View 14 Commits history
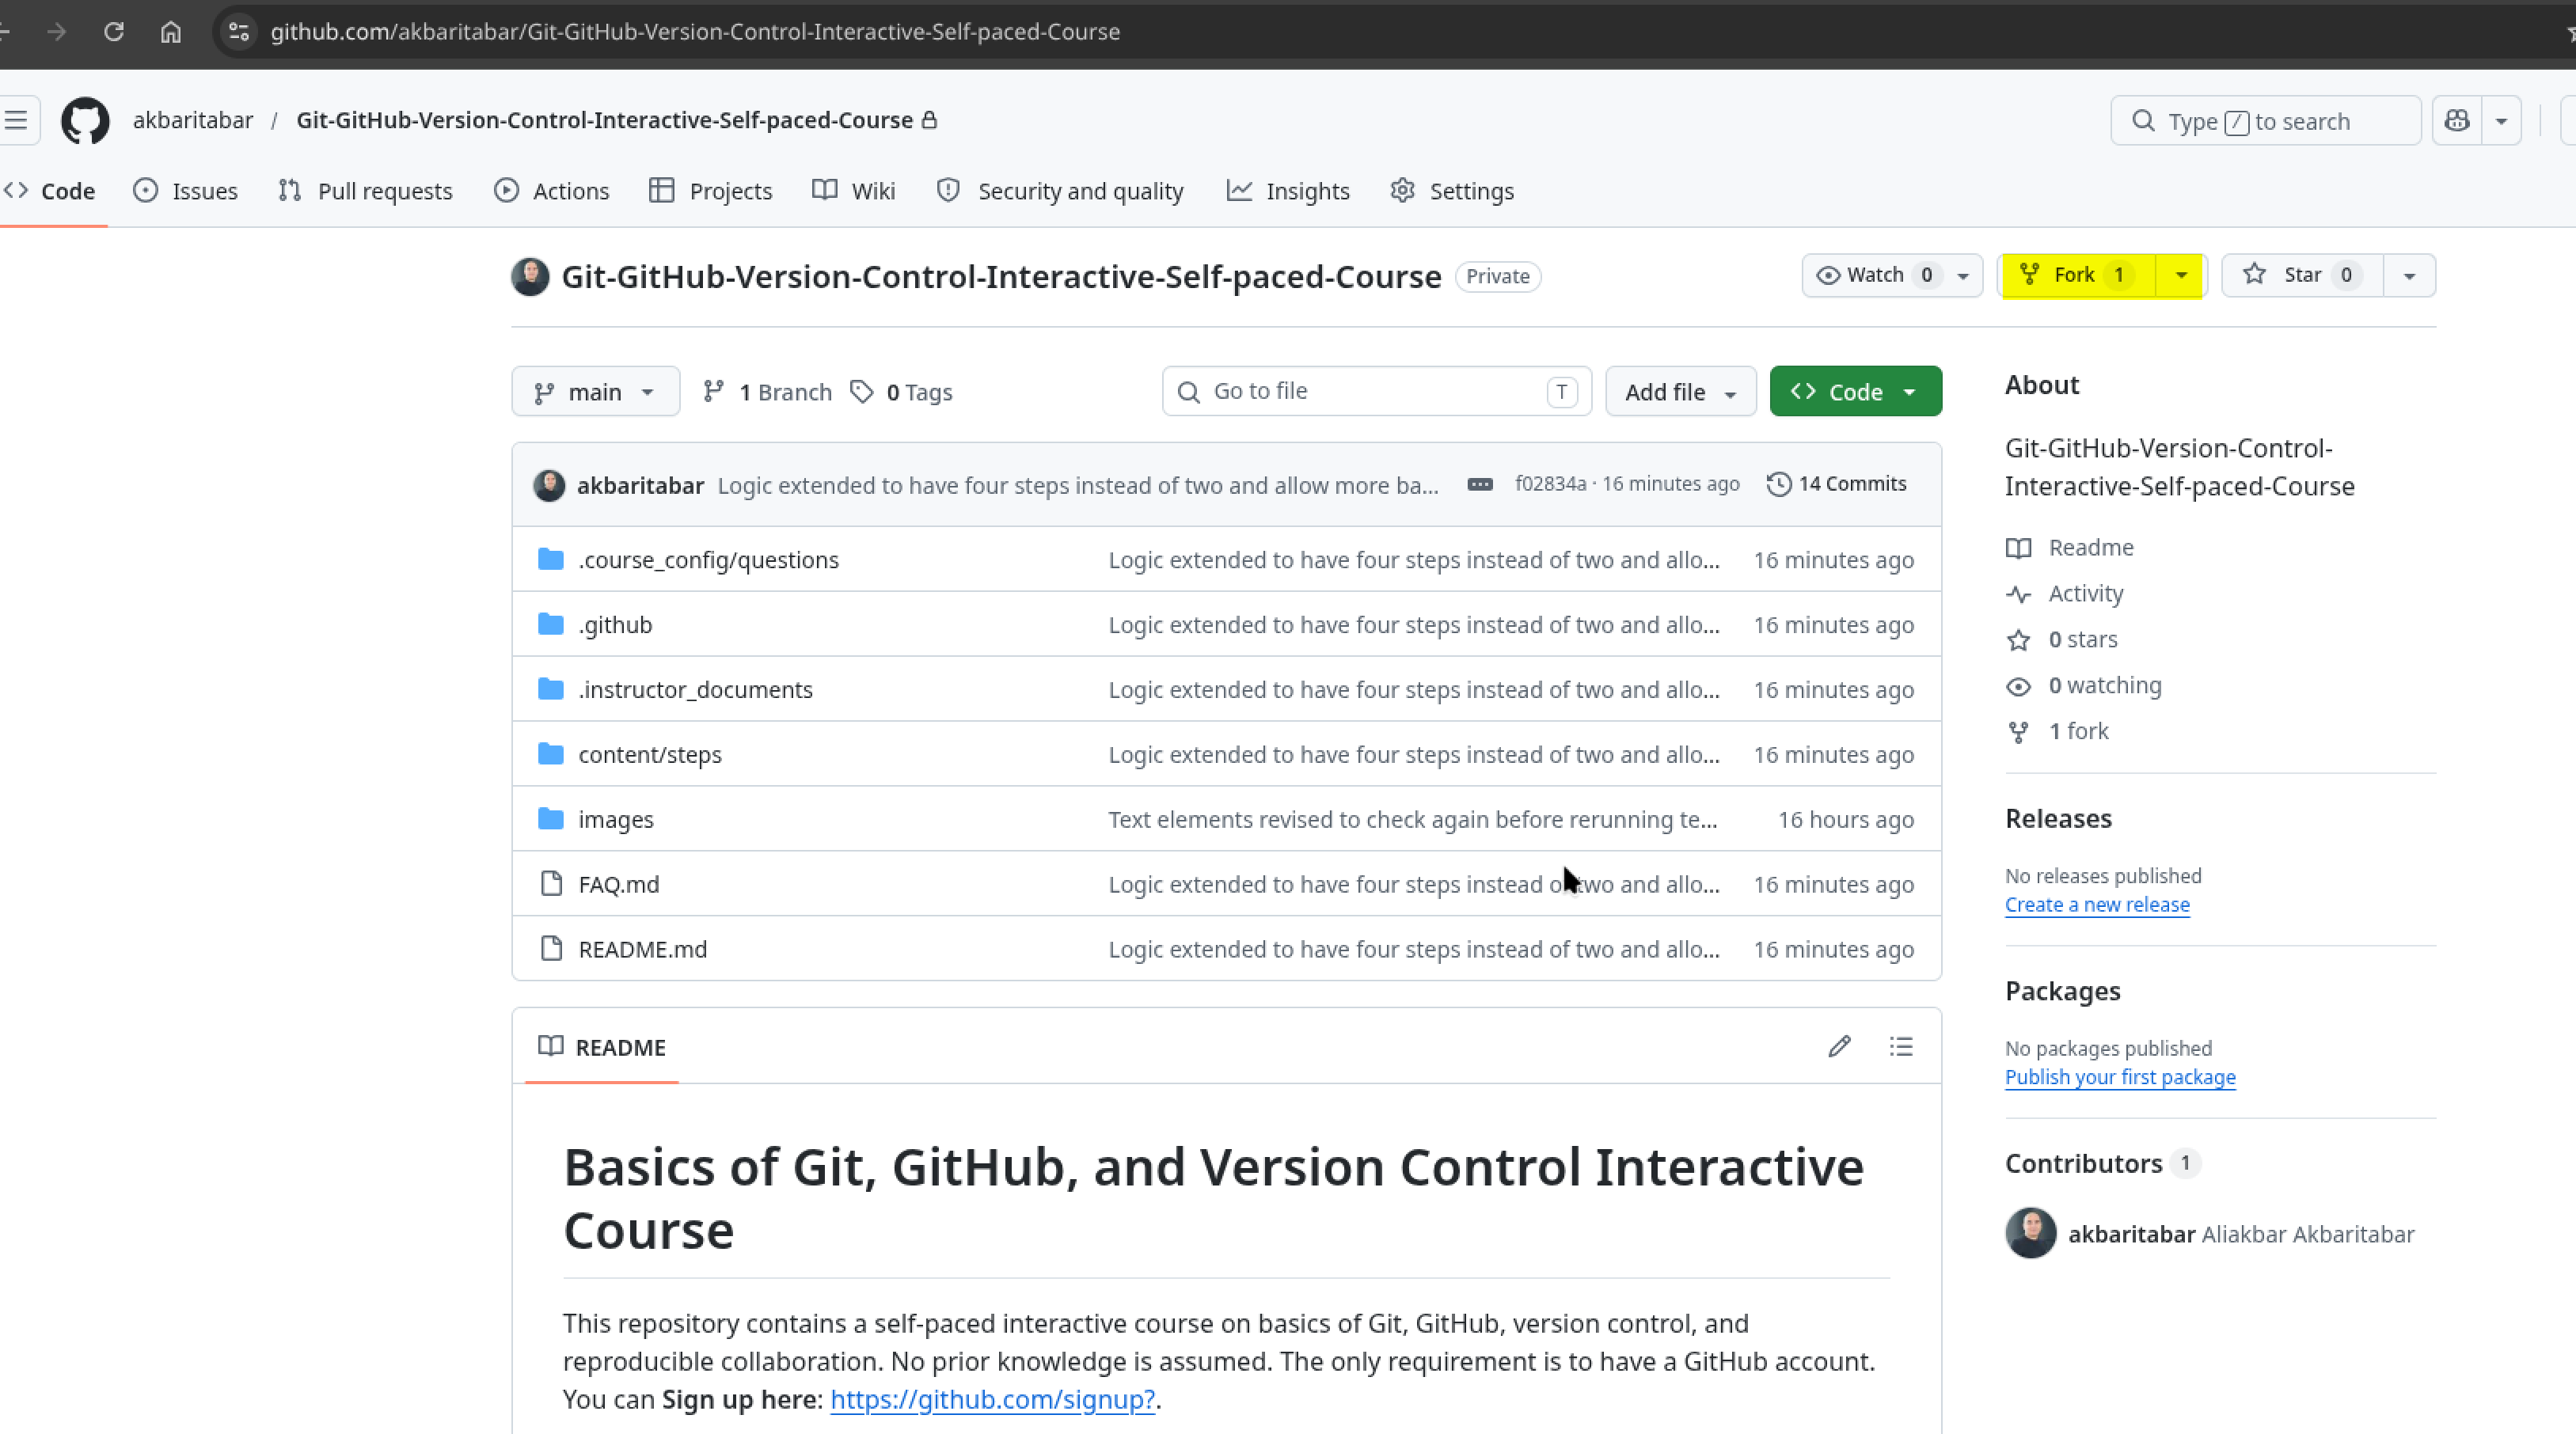 point(1837,484)
